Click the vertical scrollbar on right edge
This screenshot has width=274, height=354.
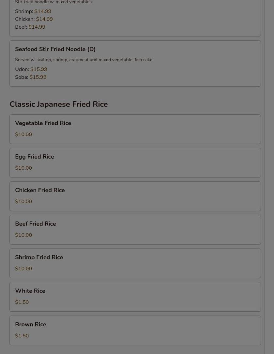269,176
